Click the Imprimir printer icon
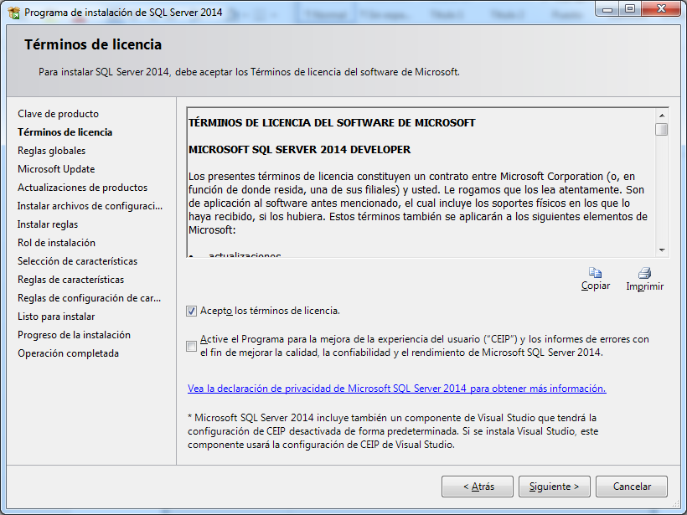This screenshot has width=687, height=515. [x=644, y=273]
